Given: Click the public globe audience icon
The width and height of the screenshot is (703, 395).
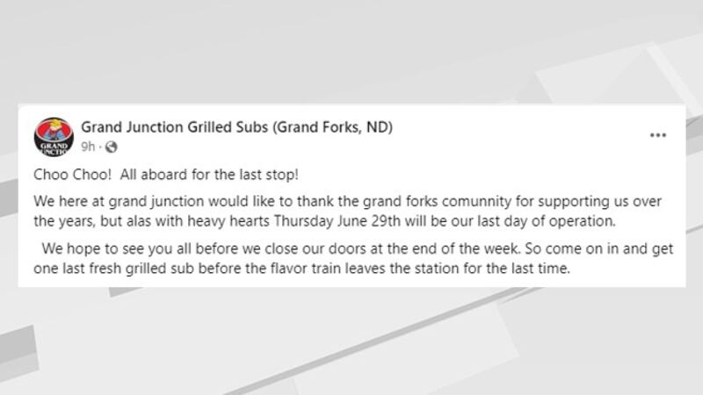Looking at the screenshot, I should click(112, 147).
